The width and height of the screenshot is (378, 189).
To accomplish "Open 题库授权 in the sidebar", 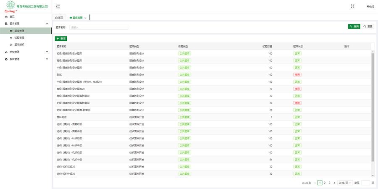I will (x=19, y=45).
